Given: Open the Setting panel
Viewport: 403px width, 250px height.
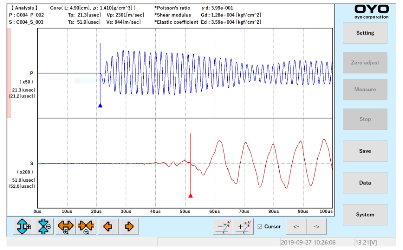Looking at the screenshot, I should point(365,33).
